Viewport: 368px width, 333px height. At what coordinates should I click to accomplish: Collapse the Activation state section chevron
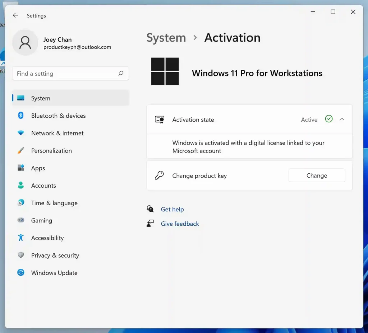[342, 119]
